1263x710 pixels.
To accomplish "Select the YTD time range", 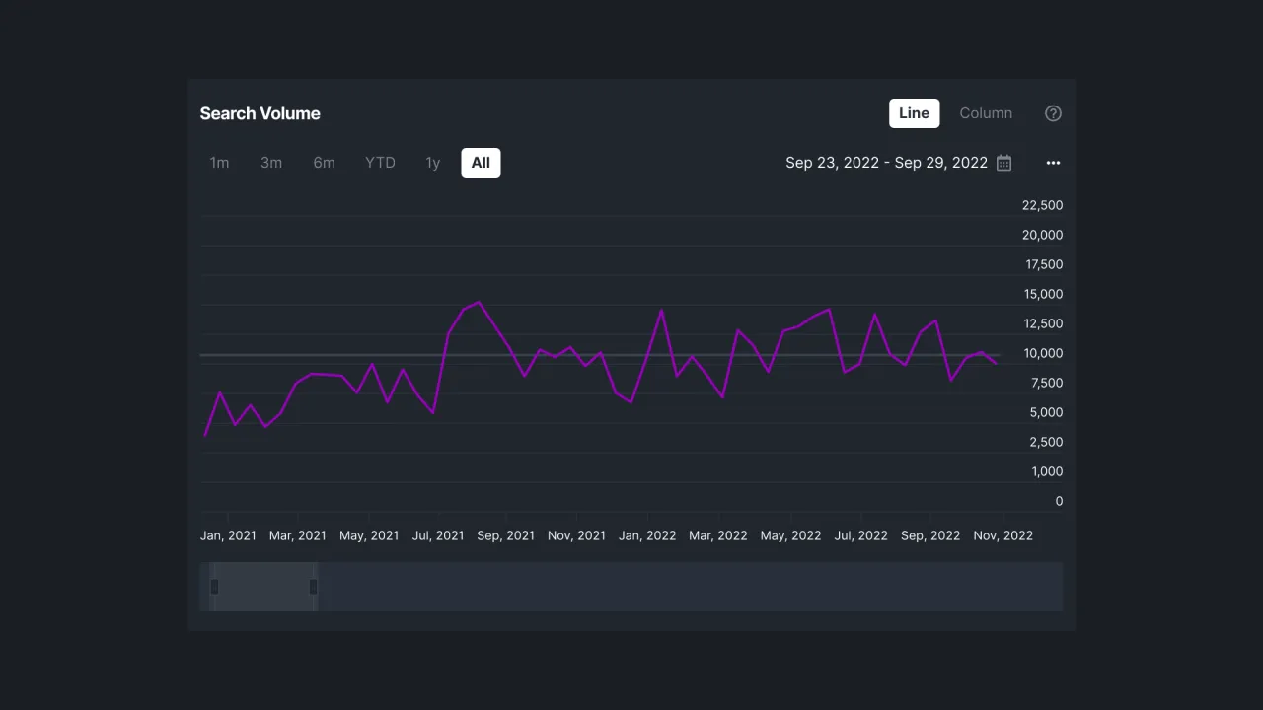I will pyautogui.click(x=380, y=163).
